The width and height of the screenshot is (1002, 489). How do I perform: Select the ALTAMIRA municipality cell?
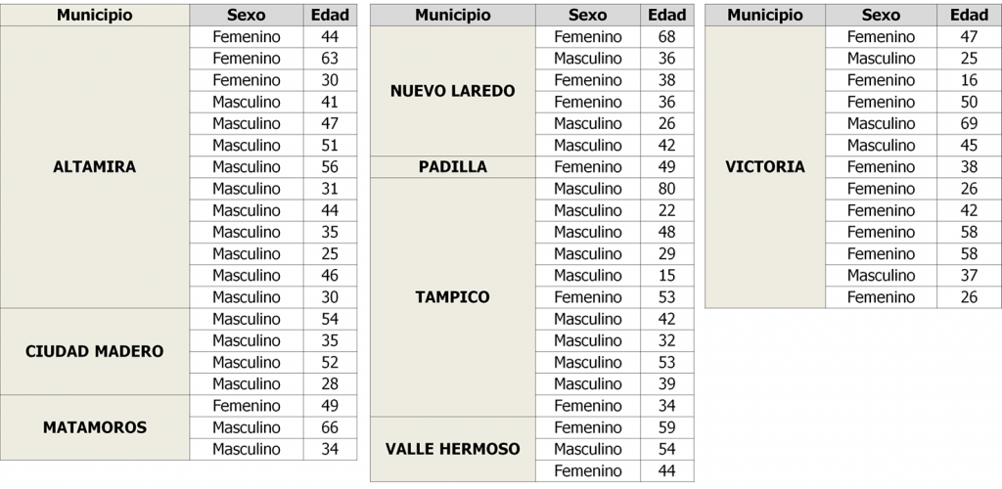coord(95,167)
